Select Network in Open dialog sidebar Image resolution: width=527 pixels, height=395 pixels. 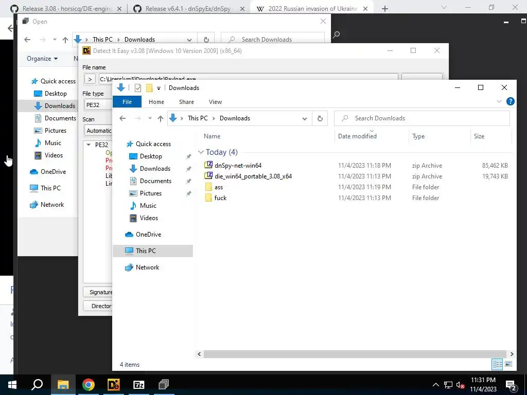click(x=52, y=205)
